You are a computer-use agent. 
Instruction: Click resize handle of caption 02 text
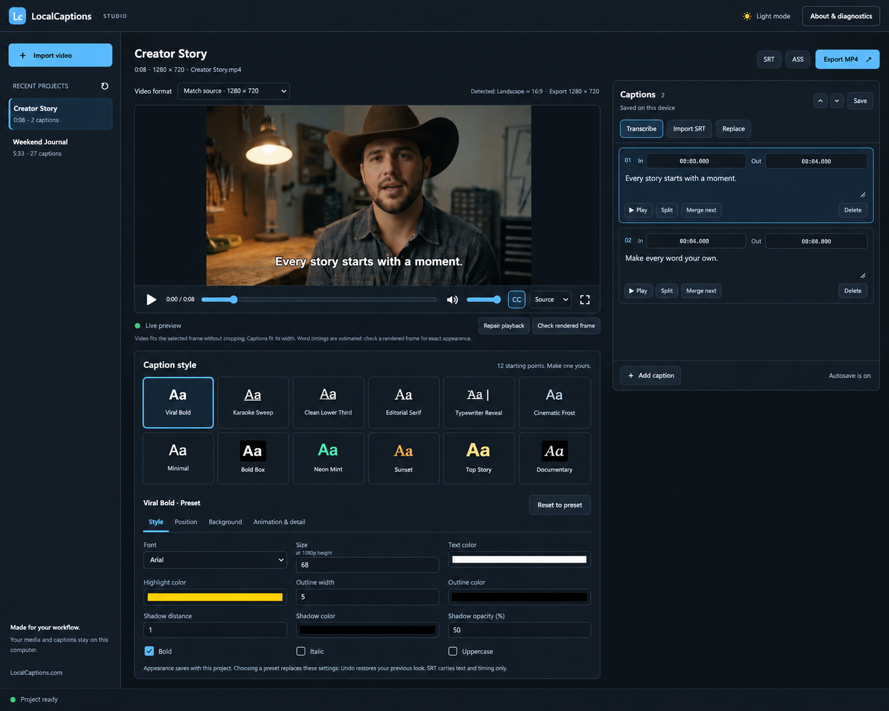coord(863,275)
